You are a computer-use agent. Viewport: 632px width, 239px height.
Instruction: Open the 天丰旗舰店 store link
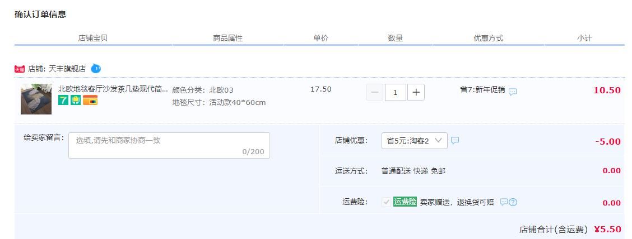click(x=67, y=69)
